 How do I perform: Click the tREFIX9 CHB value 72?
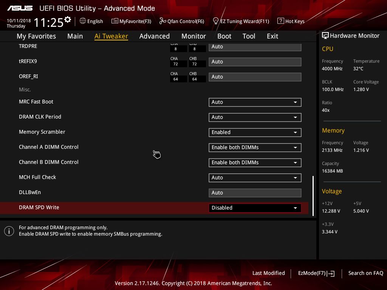[x=197, y=64]
